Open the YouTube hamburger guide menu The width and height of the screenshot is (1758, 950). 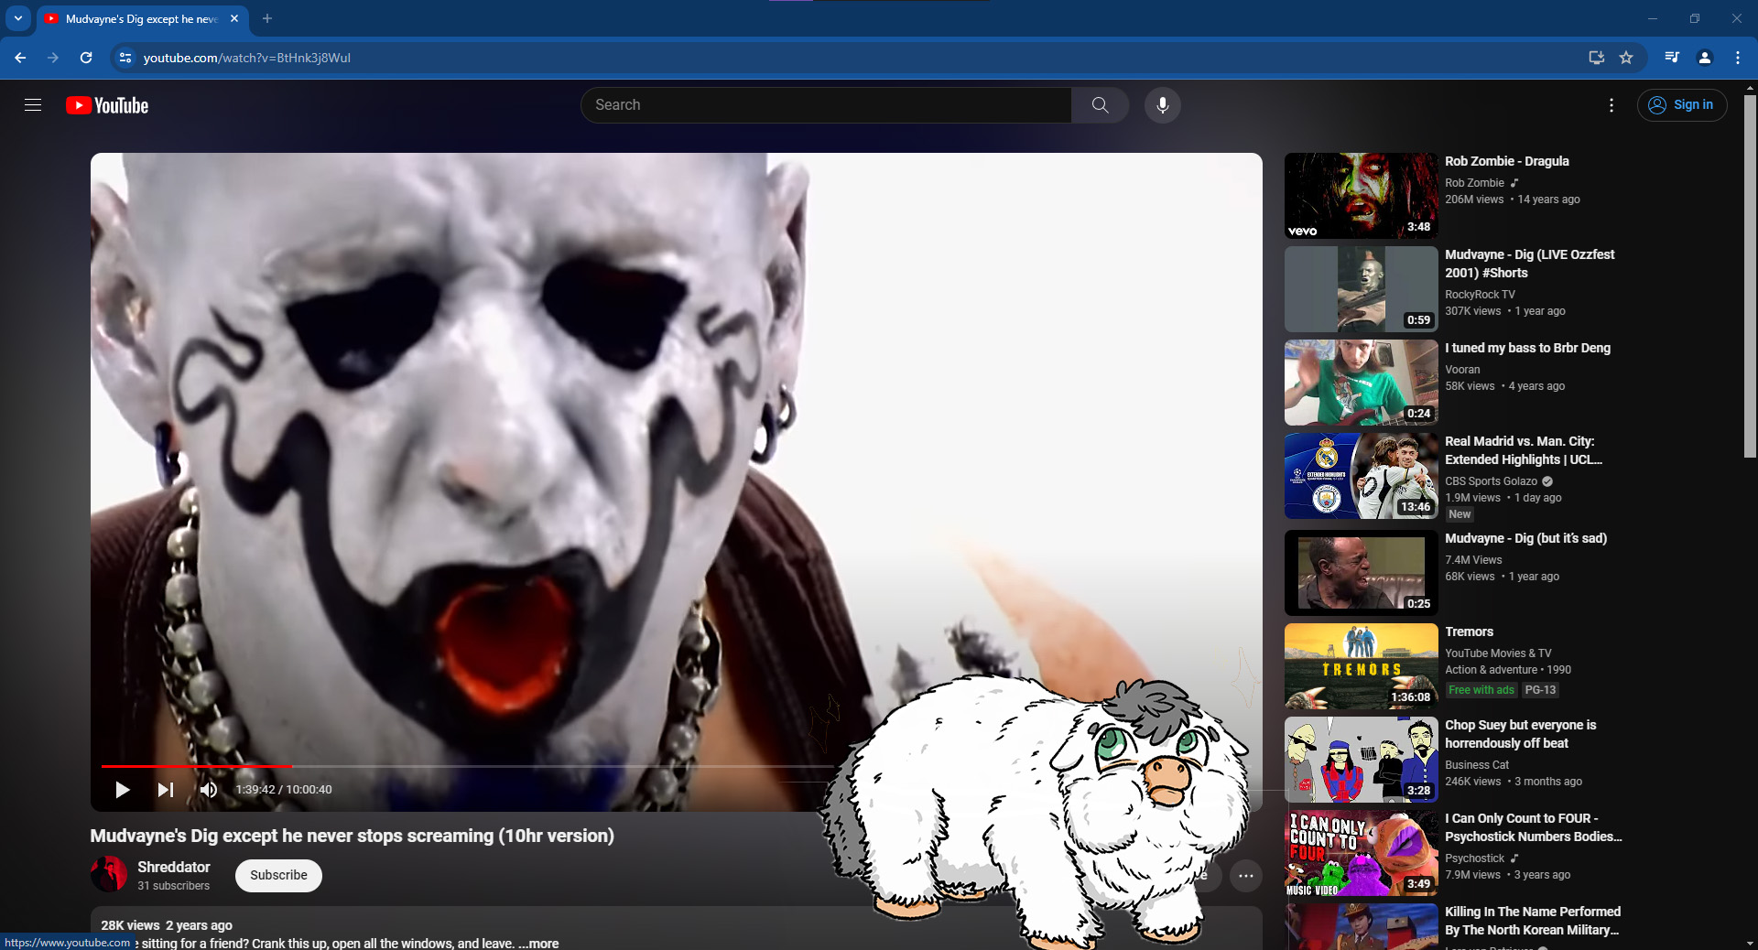(x=33, y=105)
